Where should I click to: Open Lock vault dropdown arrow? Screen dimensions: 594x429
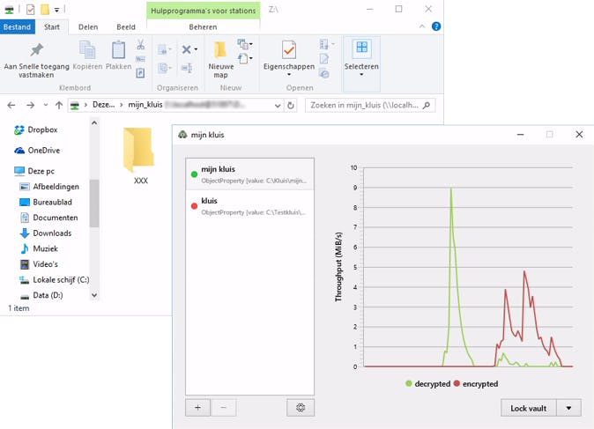(x=568, y=408)
